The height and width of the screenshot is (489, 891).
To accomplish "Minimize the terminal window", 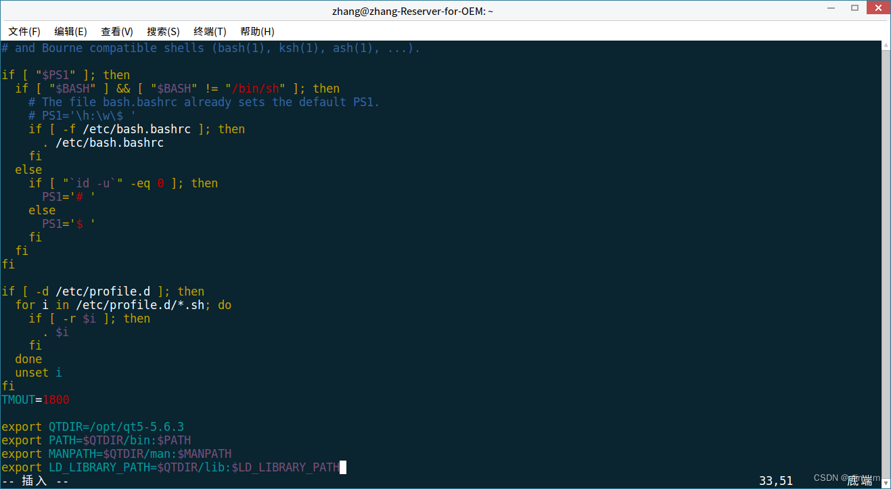I will click(832, 8).
